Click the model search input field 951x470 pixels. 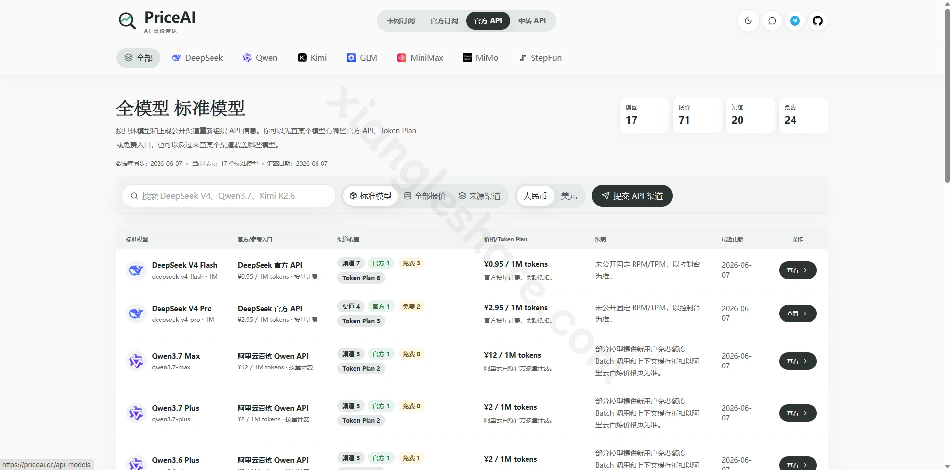tap(229, 196)
